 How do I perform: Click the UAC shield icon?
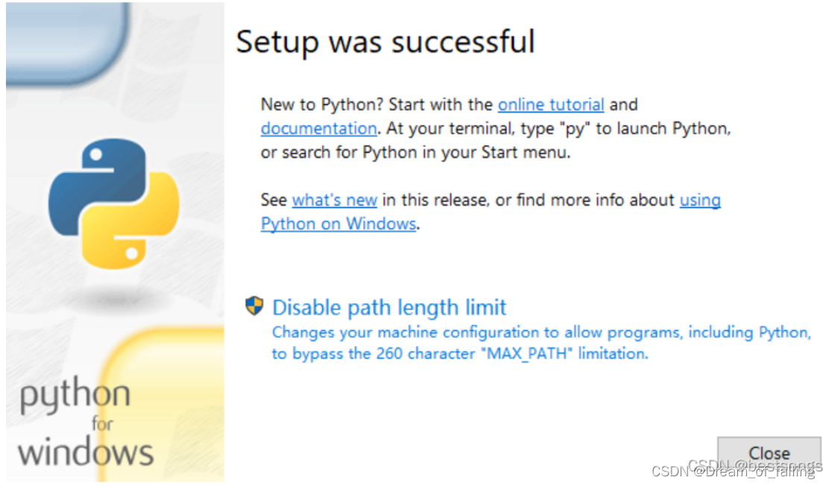point(255,306)
